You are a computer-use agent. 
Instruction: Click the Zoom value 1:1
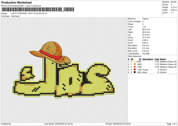[x=172, y=13]
